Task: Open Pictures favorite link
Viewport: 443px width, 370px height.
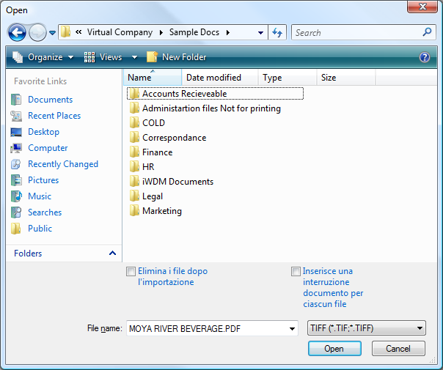Action: tap(43, 180)
